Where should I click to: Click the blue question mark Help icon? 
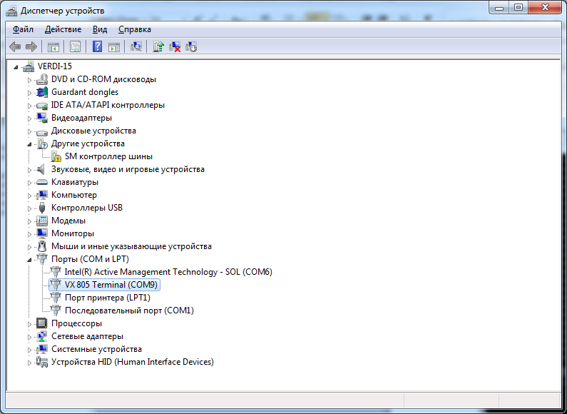[97, 47]
